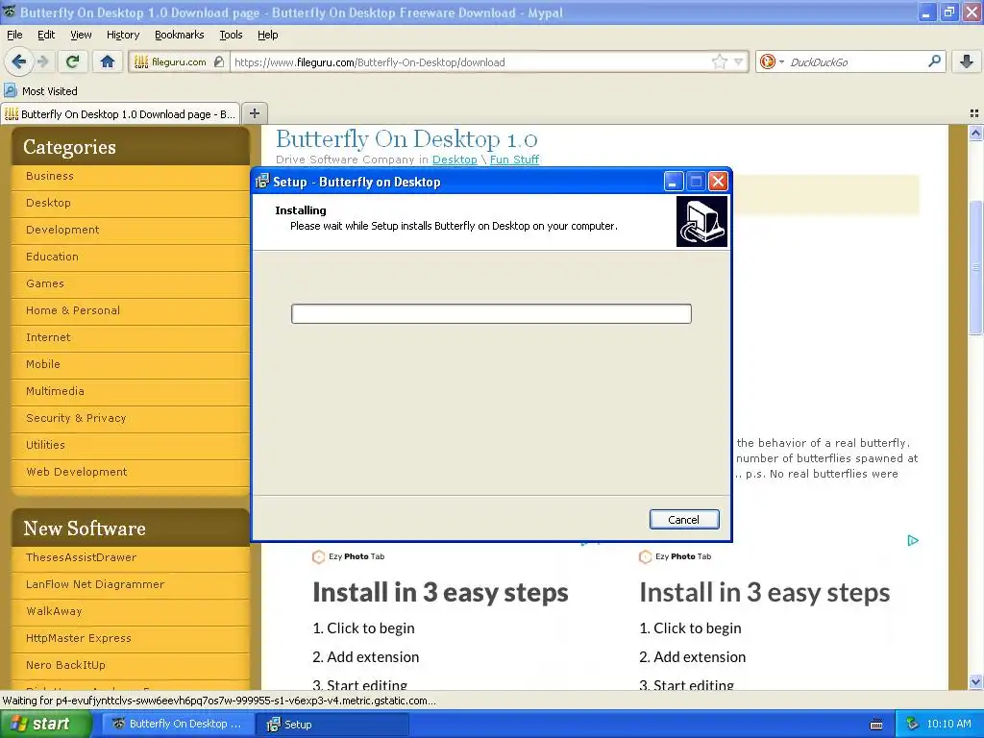Open the File menu

click(x=14, y=35)
